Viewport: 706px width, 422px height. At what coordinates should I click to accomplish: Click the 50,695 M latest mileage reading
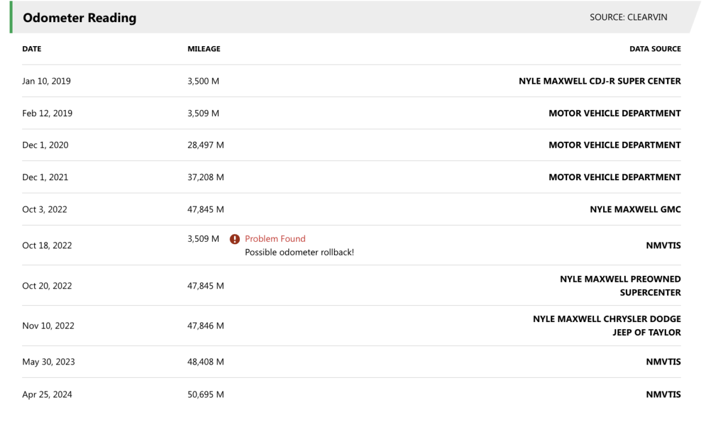[x=205, y=394]
